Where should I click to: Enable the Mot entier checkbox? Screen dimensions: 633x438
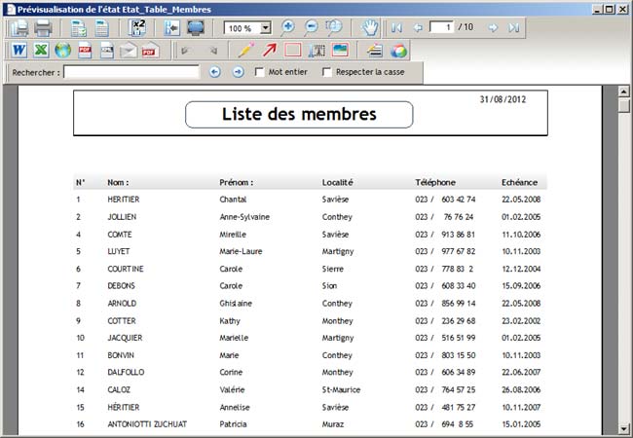point(260,72)
